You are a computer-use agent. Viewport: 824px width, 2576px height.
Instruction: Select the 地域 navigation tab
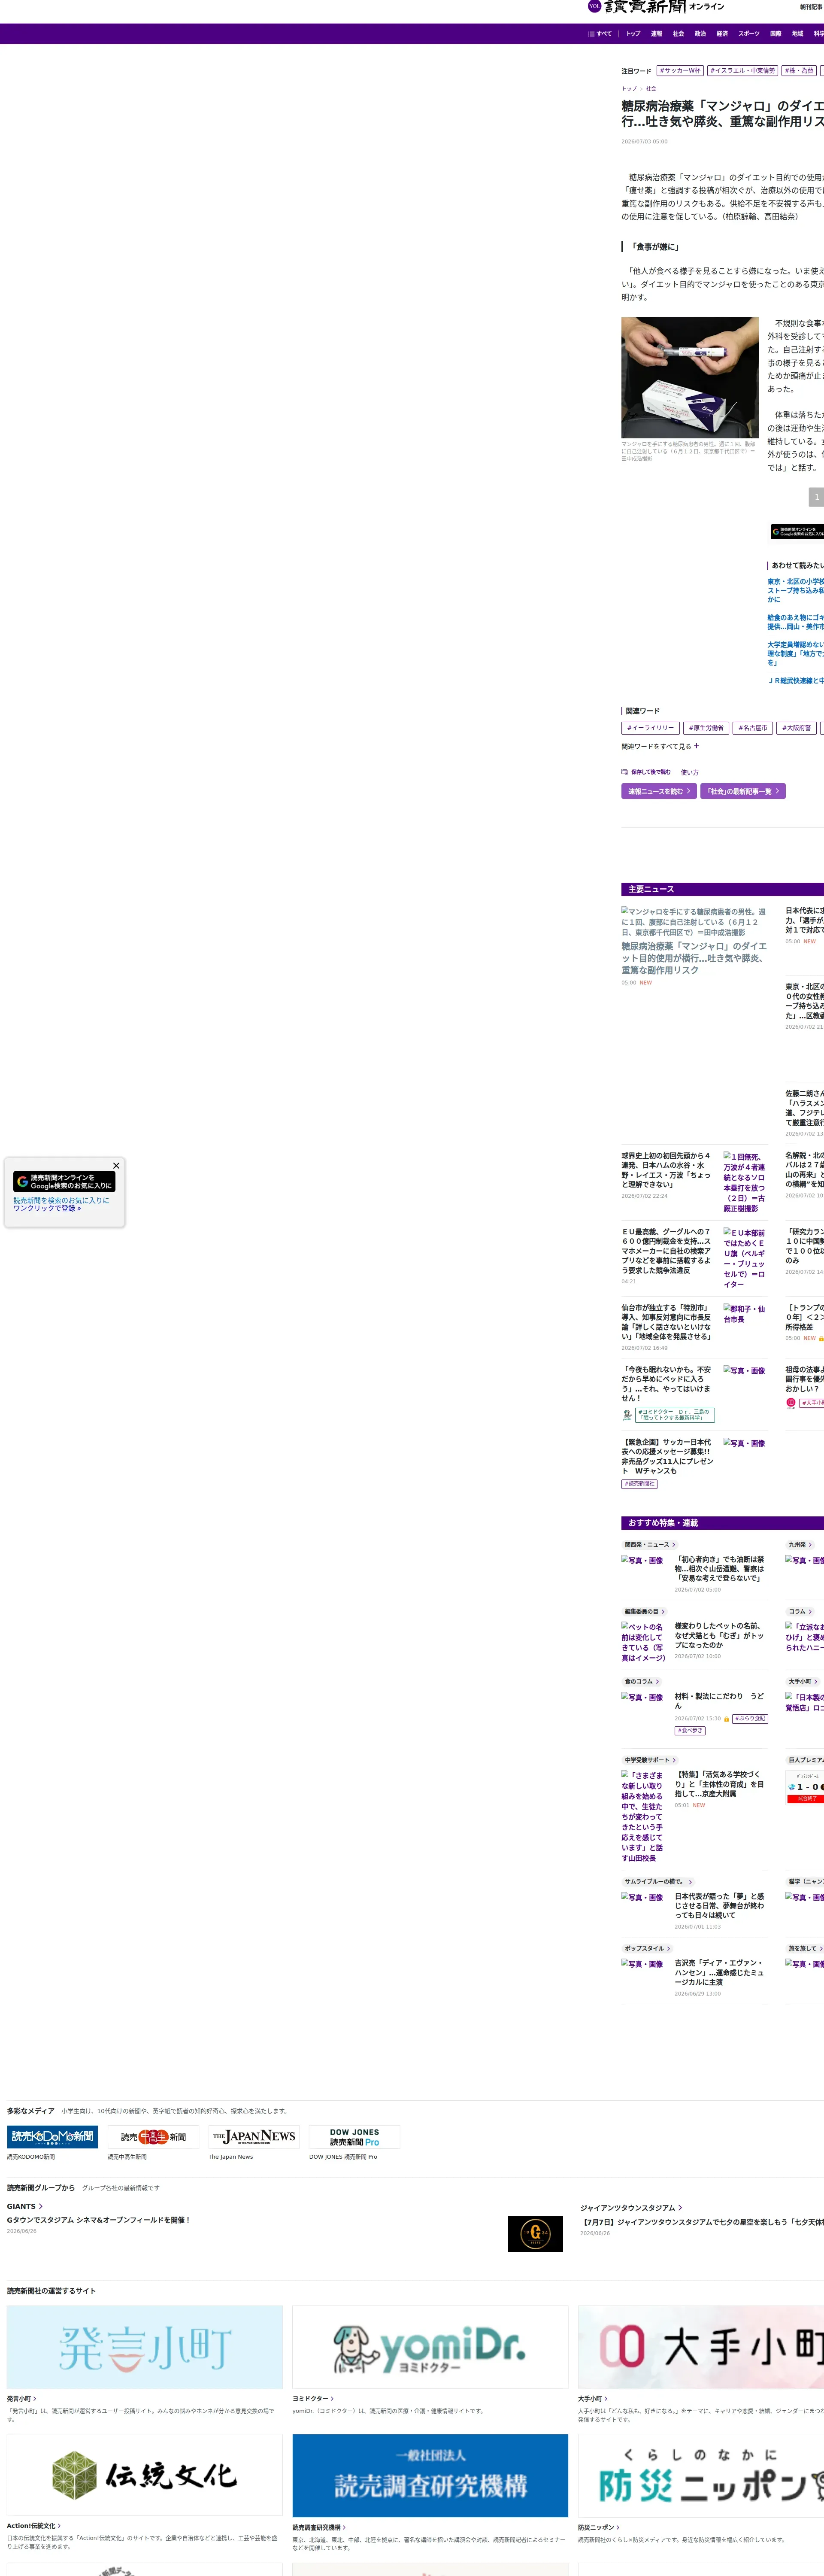click(x=798, y=34)
